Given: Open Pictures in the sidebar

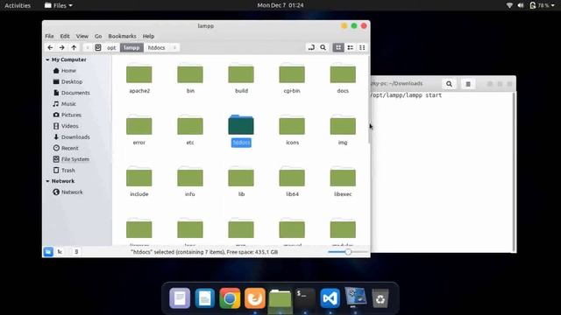Looking at the screenshot, I should (71, 115).
